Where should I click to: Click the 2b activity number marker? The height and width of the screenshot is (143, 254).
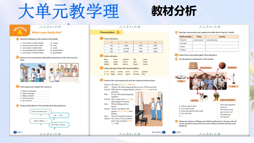[x=176, y=32]
